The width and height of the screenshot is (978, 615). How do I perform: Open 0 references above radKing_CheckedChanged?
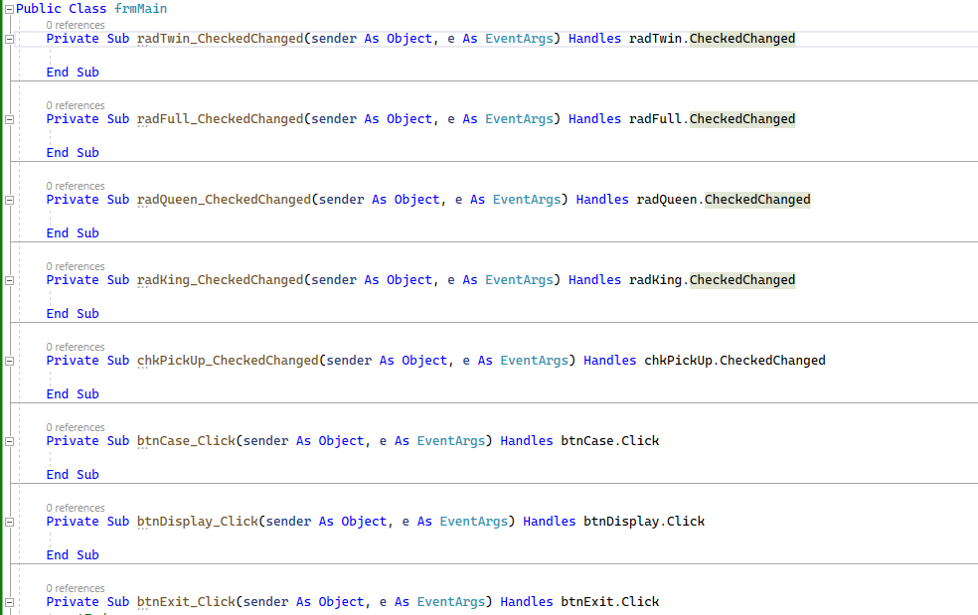click(76, 265)
